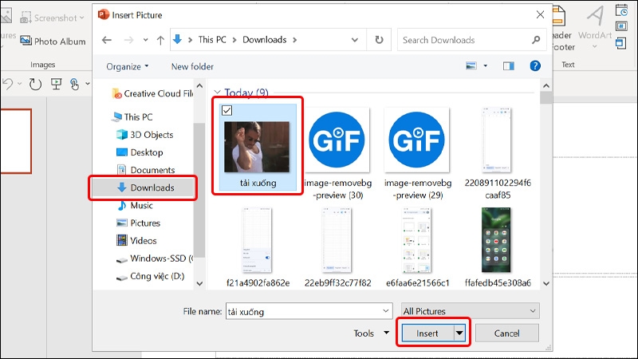Change view with the view icon

point(471,65)
